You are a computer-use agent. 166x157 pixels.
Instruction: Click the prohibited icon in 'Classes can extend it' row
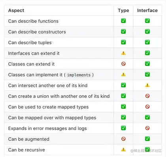123,64
